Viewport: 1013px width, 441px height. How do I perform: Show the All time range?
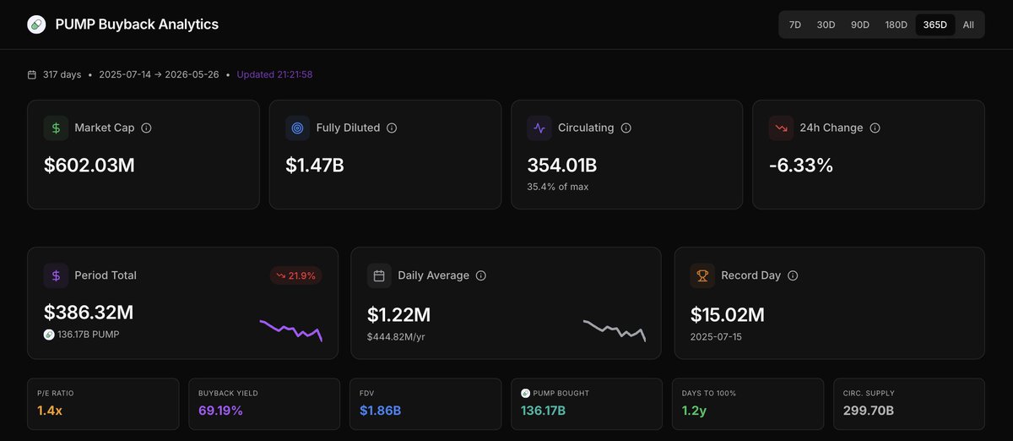point(968,24)
